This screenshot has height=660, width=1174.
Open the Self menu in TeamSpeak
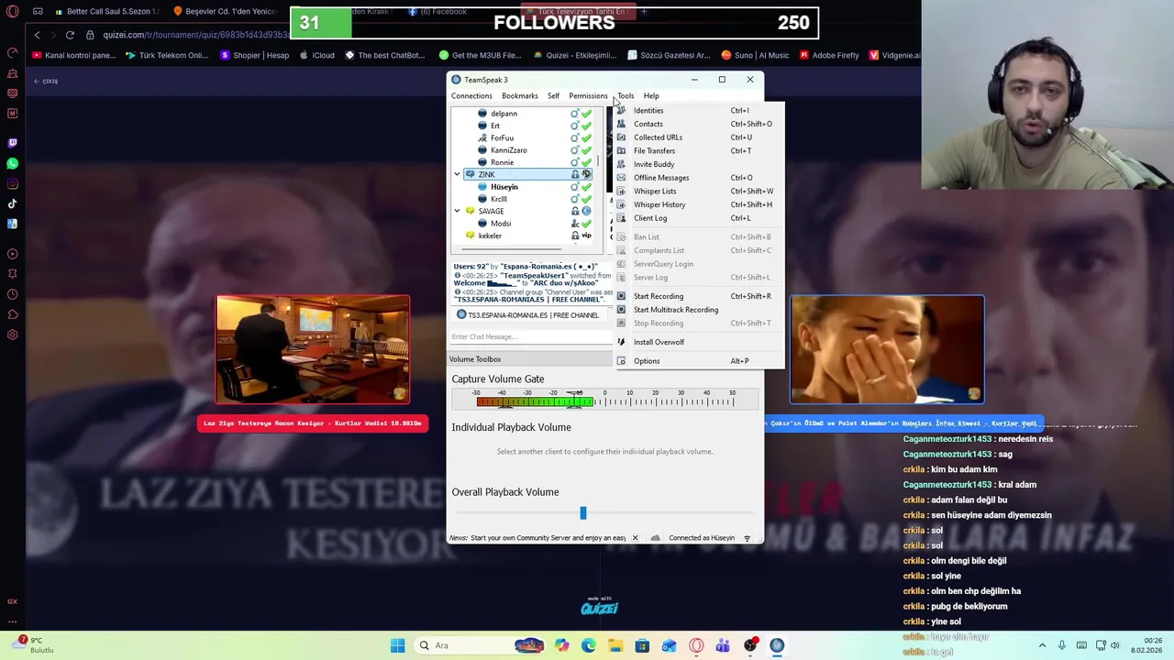pyautogui.click(x=553, y=96)
